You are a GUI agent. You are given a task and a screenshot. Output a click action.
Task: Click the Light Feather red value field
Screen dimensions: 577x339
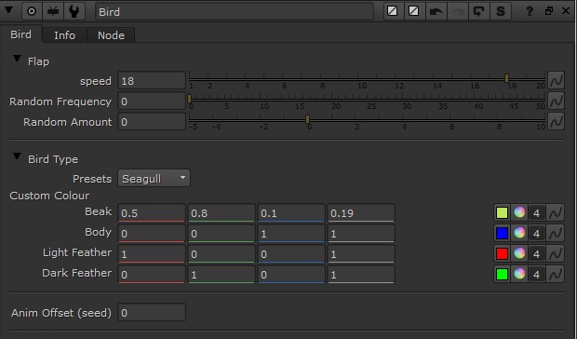pyautogui.click(x=152, y=254)
